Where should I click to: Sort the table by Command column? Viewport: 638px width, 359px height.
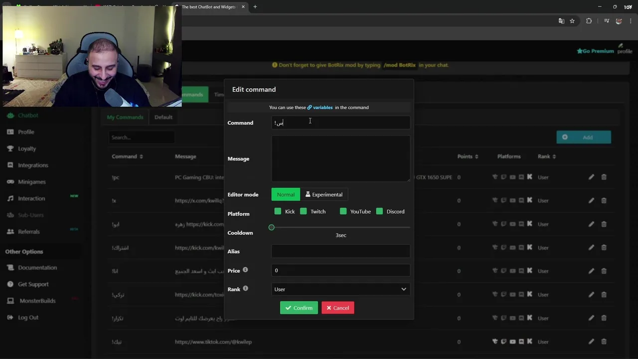point(128,156)
